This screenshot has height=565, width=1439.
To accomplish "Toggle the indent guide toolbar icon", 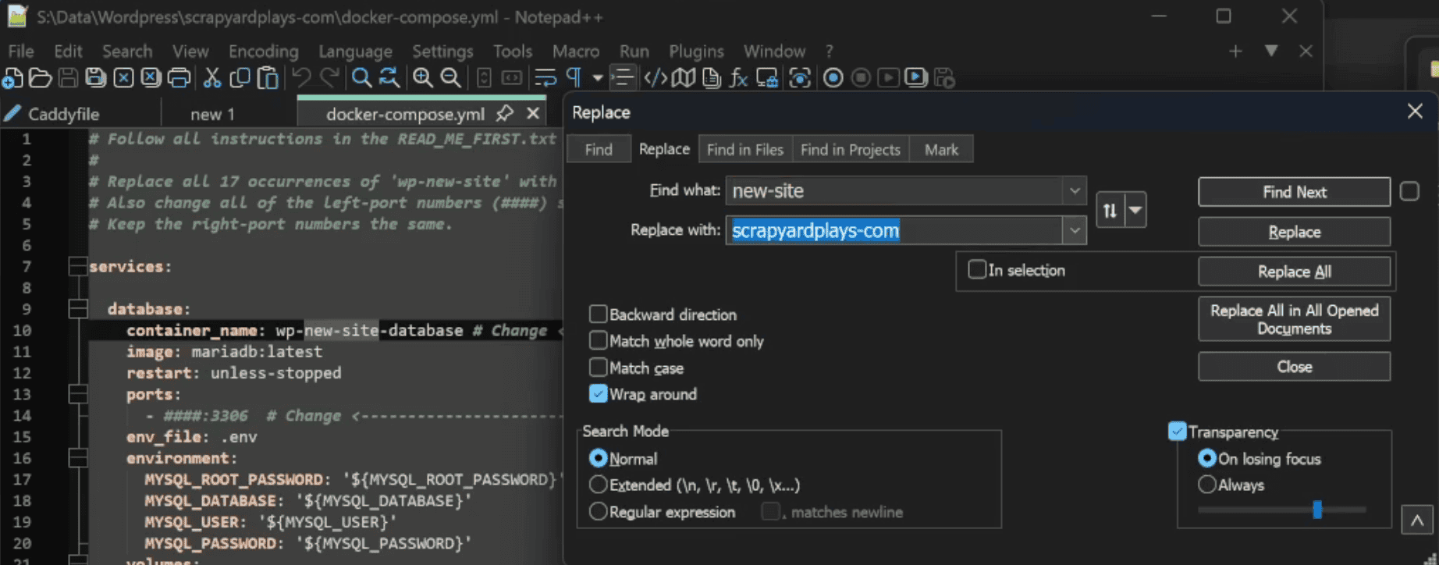I will tap(622, 78).
